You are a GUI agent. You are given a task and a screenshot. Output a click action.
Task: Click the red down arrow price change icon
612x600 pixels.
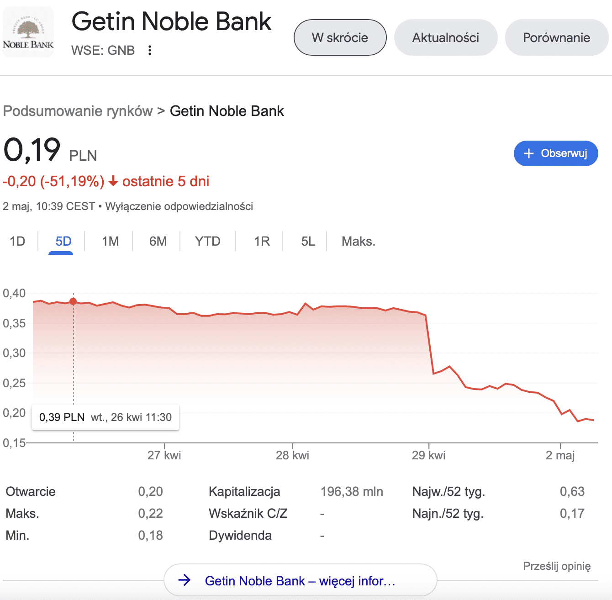click(x=113, y=182)
